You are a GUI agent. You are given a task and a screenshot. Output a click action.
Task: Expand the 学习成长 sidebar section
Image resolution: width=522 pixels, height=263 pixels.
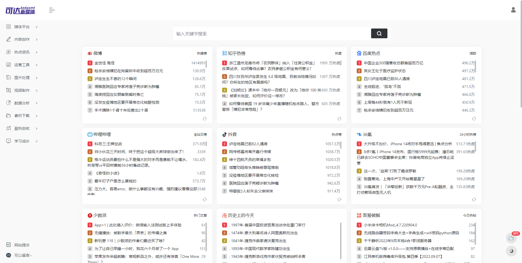[22, 141]
